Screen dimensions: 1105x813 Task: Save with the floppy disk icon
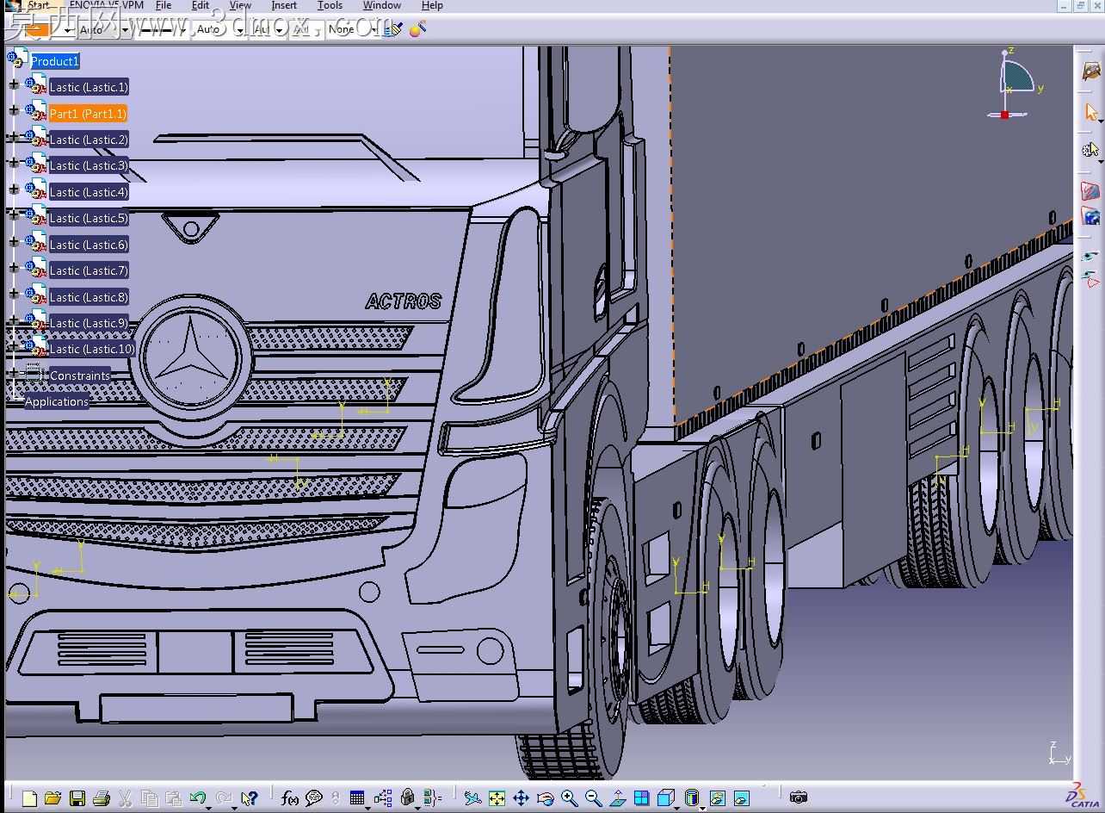click(77, 798)
